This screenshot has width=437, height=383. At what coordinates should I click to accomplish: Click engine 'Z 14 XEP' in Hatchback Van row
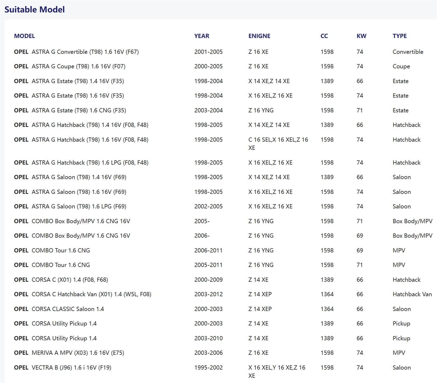260,294
